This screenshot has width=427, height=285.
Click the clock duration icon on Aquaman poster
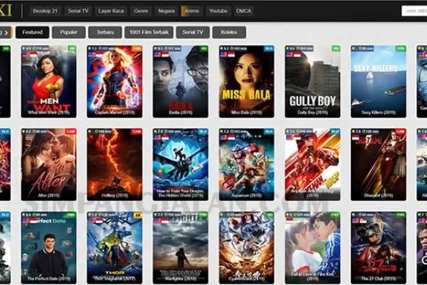232,131
